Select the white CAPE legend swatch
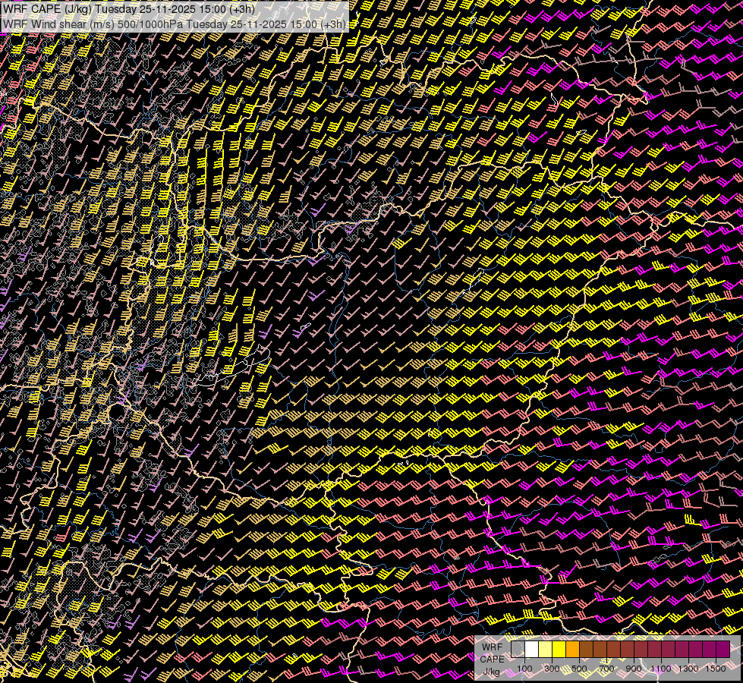The width and height of the screenshot is (743, 683). point(532,650)
